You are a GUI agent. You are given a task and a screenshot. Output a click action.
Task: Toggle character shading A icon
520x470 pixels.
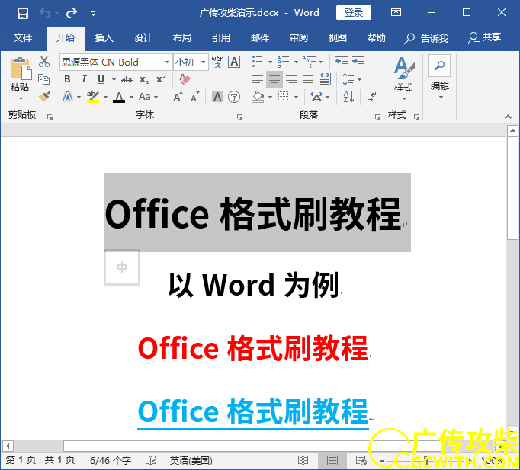click(217, 97)
